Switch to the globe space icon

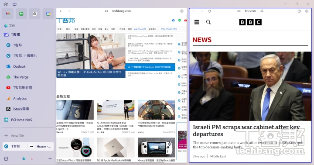24,158
